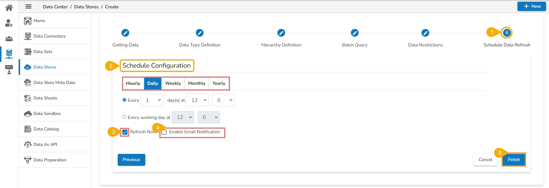Click the Data Store Meta Data icon
The image size is (549, 188).
[28, 83]
